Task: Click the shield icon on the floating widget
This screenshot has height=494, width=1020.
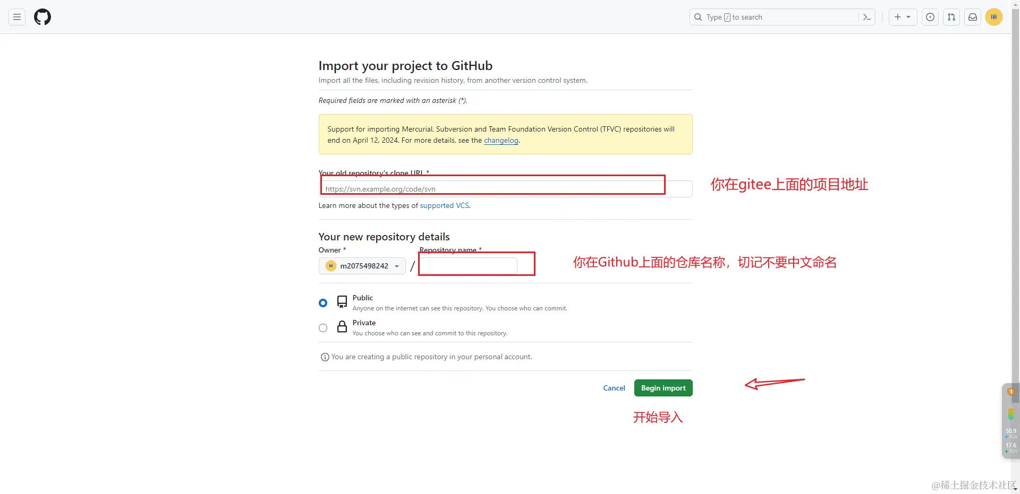Action: point(1011,392)
